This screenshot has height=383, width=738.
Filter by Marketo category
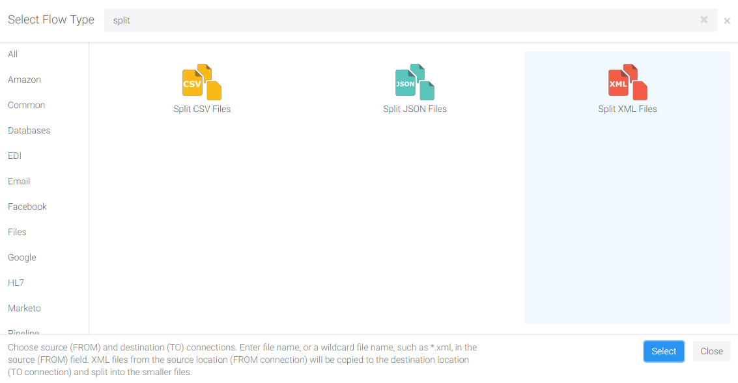tap(24, 308)
